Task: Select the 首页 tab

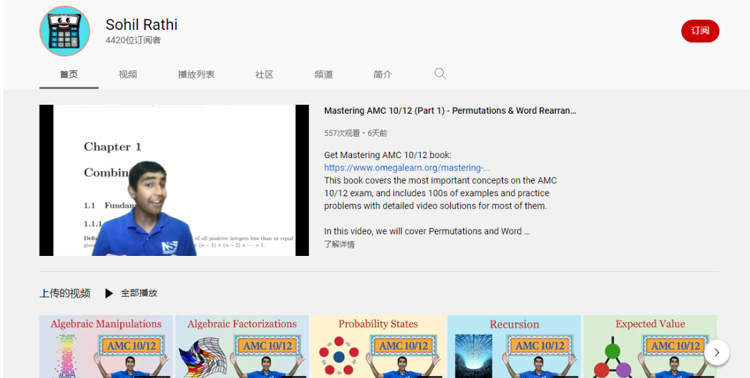Action: 69,74
